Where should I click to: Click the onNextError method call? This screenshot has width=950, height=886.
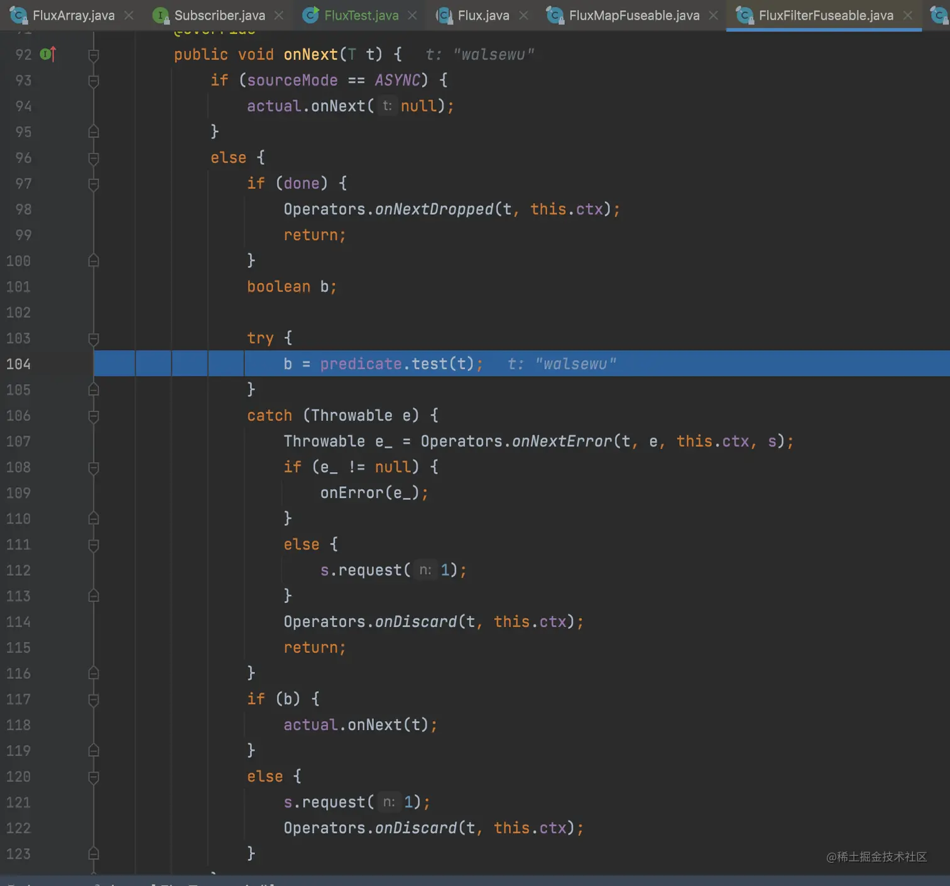[x=562, y=441]
